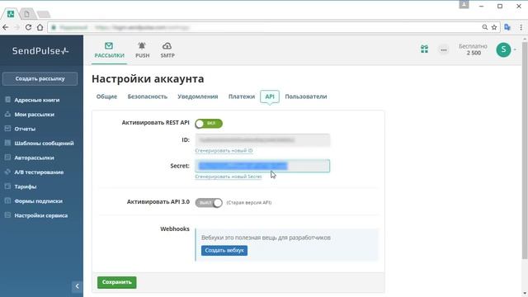Click the Создать рассылку button
This screenshot has width=528, height=297.
coord(40,79)
